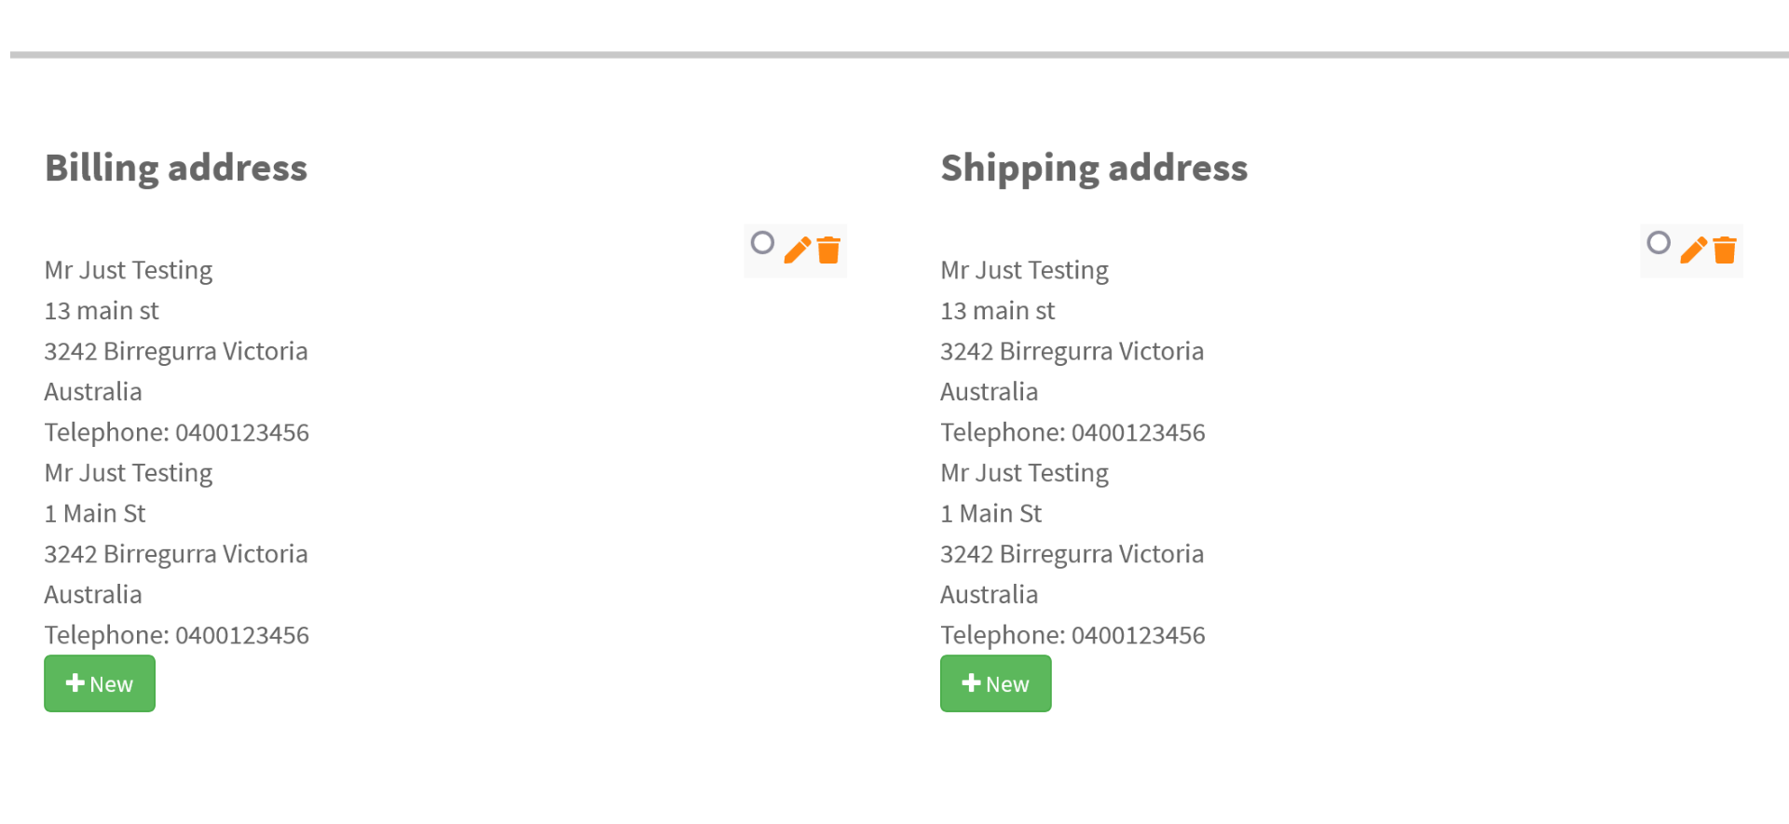Click the plus icon on billing New button
Viewport: 1789px width, 824px height.
coord(75,683)
